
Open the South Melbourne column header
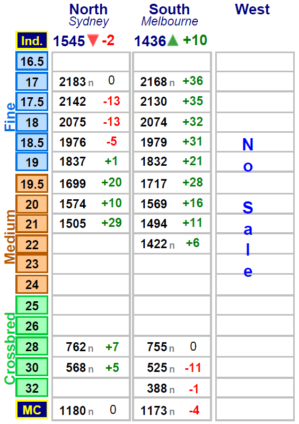click(x=170, y=15)
